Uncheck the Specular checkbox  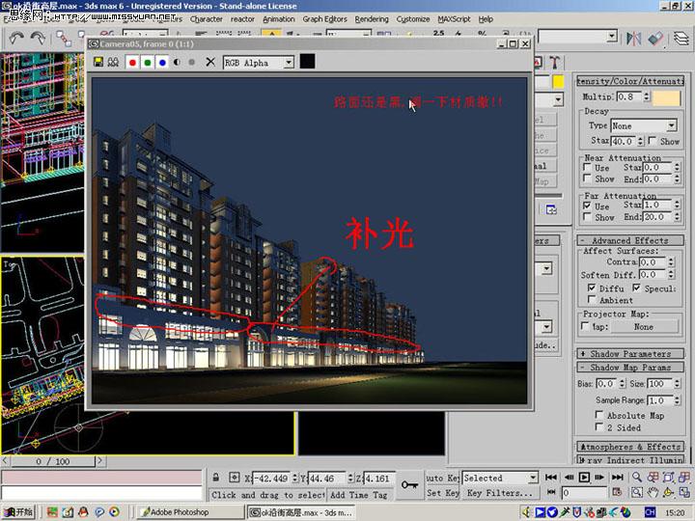click(637, 288)
